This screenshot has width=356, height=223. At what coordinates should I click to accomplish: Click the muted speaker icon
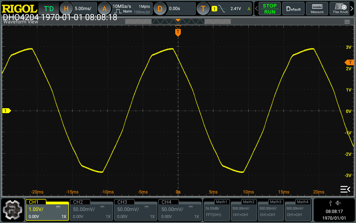click(338, 203)
